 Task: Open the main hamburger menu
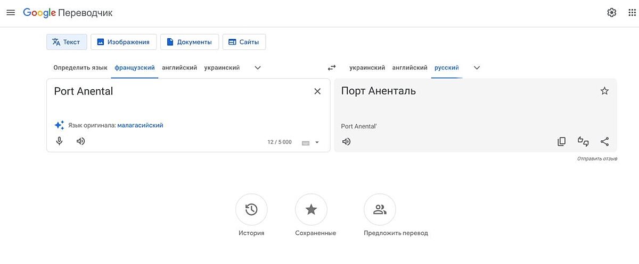pyautogui.click(x=11, y=13)
